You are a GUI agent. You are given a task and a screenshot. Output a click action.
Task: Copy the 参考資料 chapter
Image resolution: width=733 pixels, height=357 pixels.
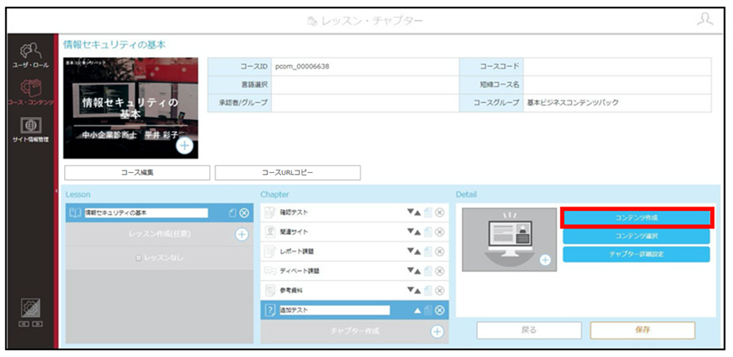pos(427,290)
